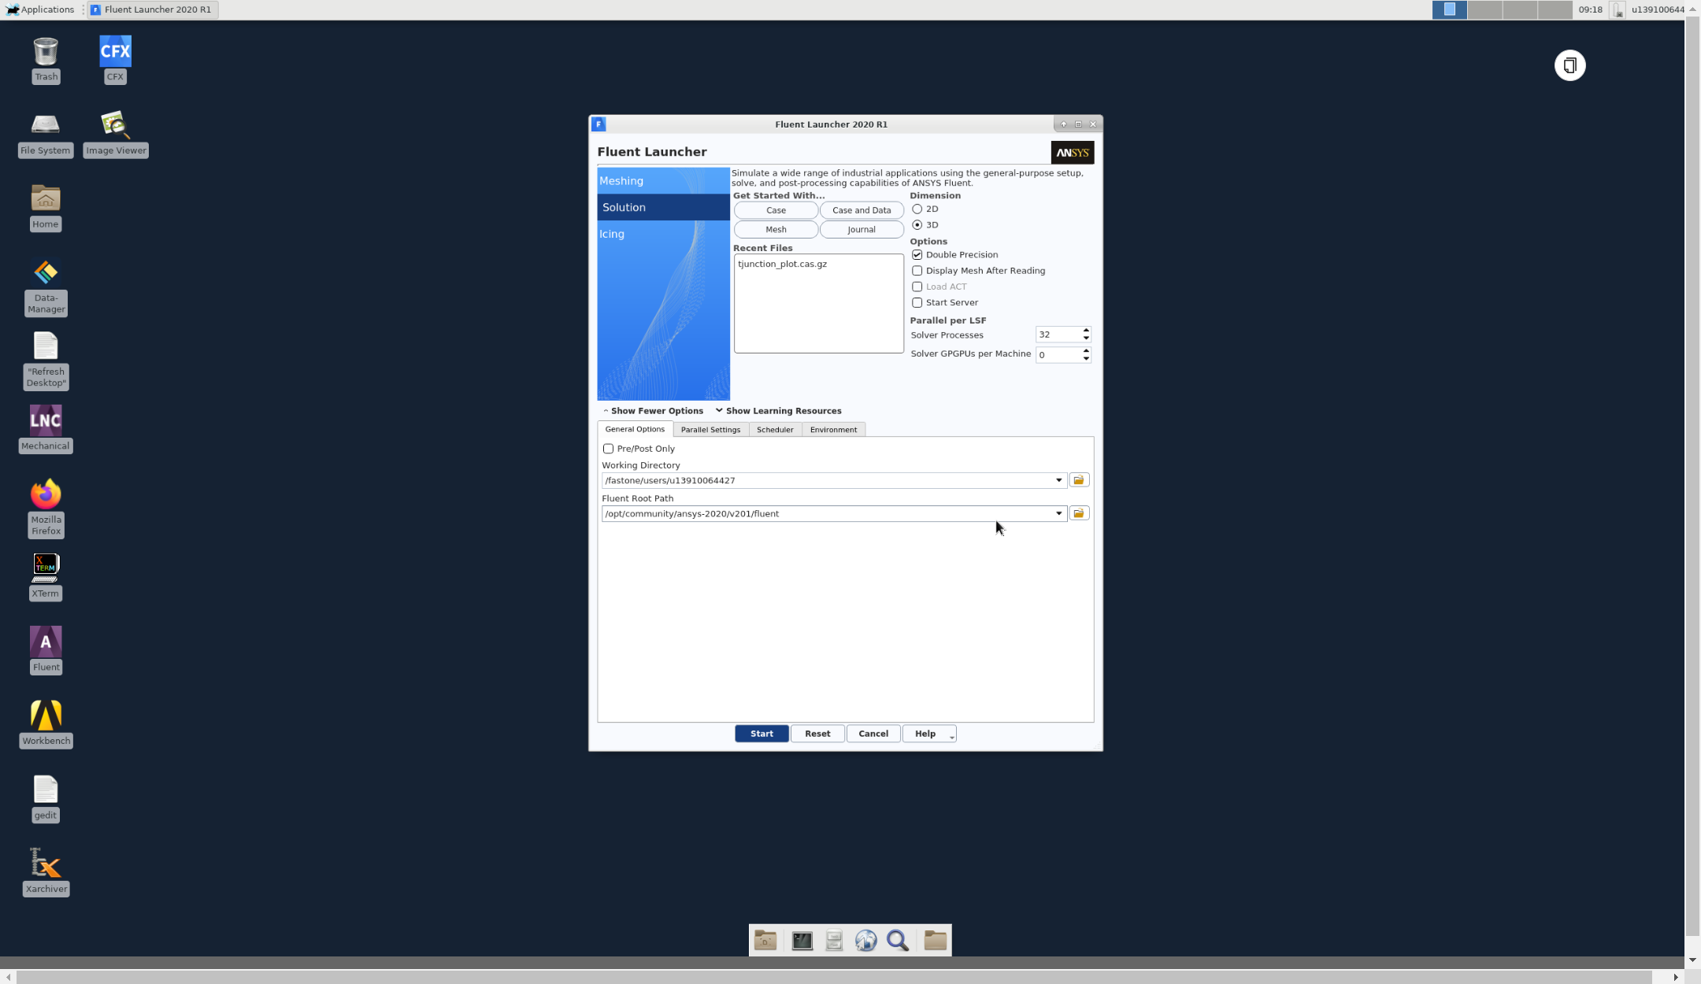Click the Mesh button
Image resolution: width=1701 pixels, height=984 pixels.
[x=776, y=230]
